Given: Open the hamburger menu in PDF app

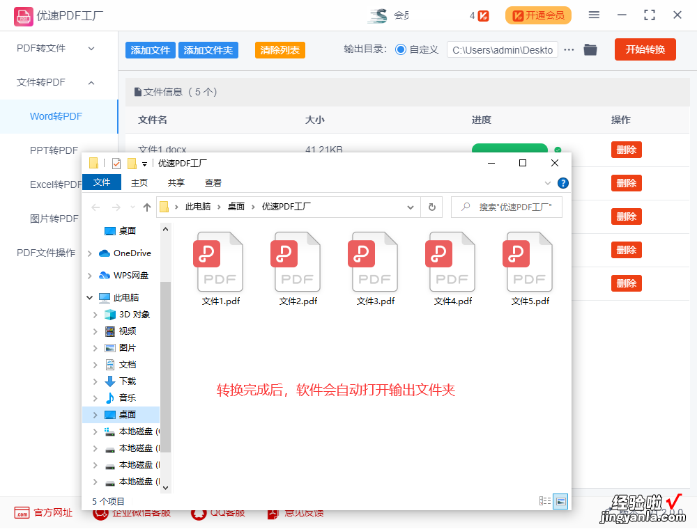Looking at the screenshot, I should point(593,15).
